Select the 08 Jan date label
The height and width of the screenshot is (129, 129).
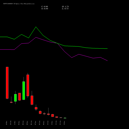click(40, 123)
